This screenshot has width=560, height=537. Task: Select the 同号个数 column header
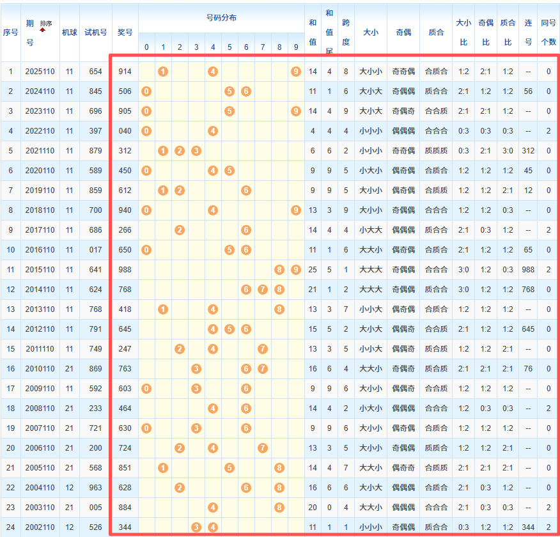[x=548, y=32]
